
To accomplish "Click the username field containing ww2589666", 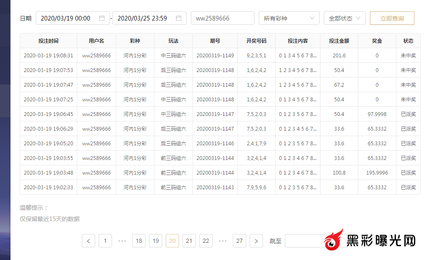I will coord(222,18).
